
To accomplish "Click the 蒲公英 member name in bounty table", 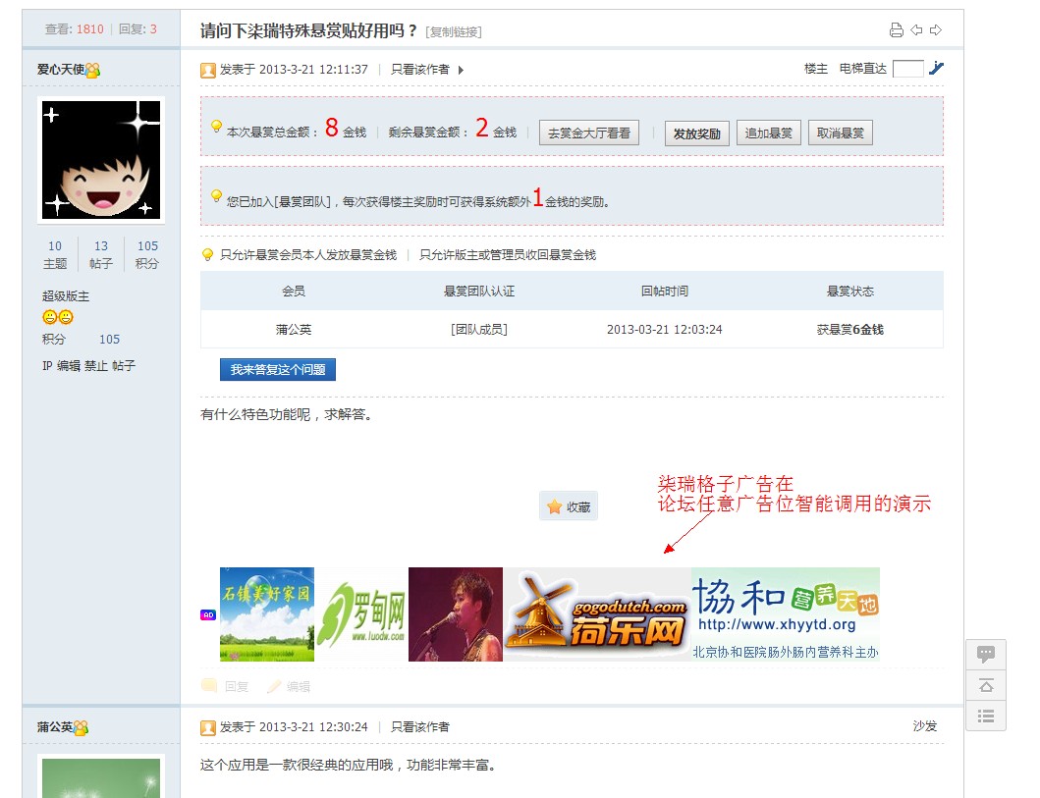I will click(294, 330).
